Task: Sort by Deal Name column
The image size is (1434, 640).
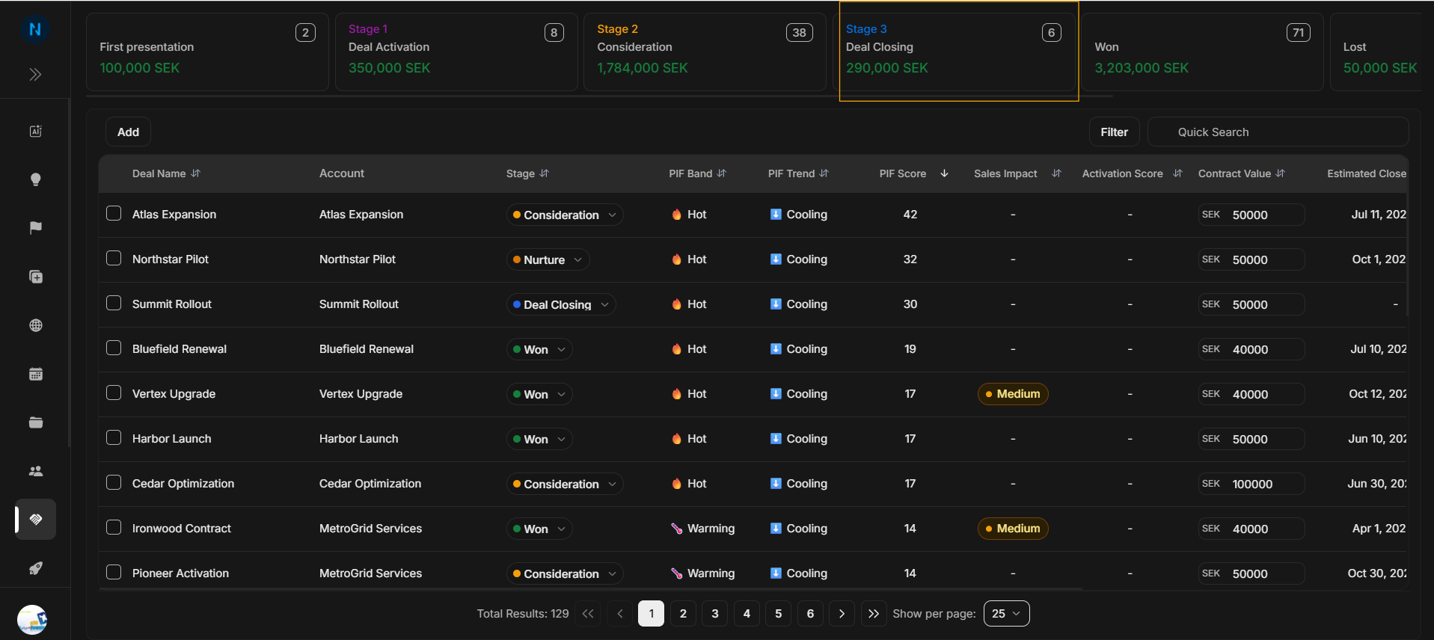Action: (x=196, y=173)
